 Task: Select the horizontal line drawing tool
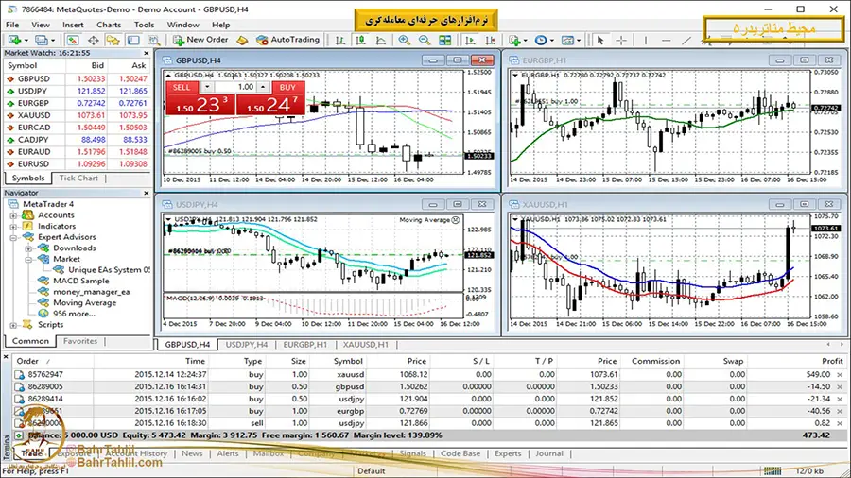[x=666, y=40]
